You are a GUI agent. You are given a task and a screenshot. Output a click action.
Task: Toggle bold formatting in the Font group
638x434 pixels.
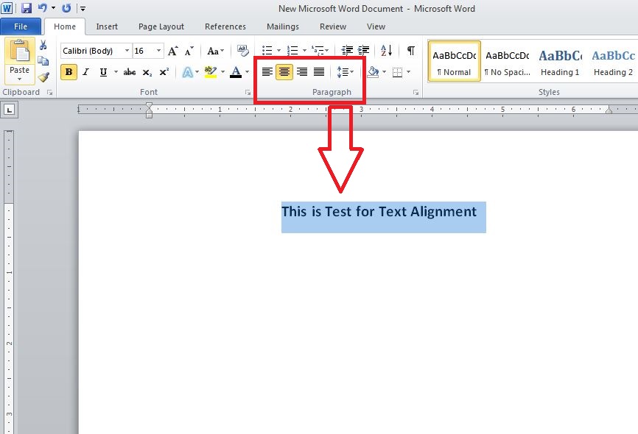pos(69,71)
